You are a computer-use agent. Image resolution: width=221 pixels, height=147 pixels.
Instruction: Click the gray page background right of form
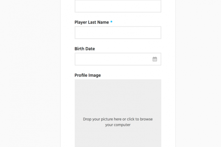pyautogui.click(x=198, y=73)
